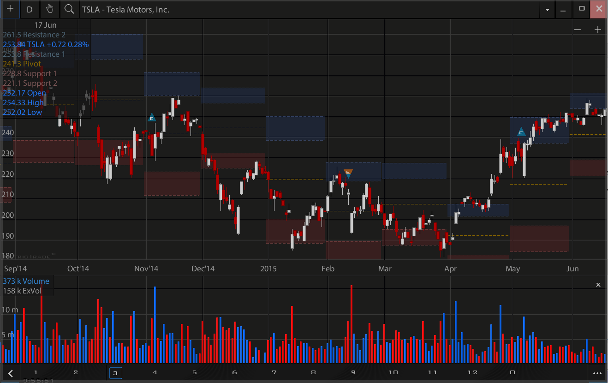
Task: Zoom in chart with plus button
Action: coord(598,30)
